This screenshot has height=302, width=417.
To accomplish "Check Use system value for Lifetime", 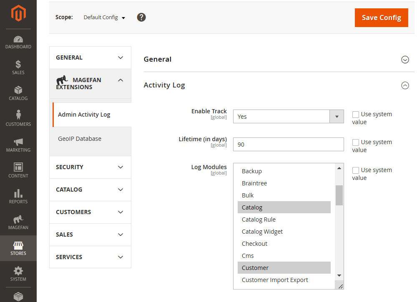I will pos(356,142).
